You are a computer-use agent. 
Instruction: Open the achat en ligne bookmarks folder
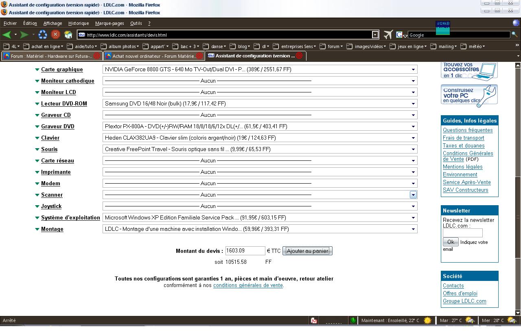pos(44,46)
